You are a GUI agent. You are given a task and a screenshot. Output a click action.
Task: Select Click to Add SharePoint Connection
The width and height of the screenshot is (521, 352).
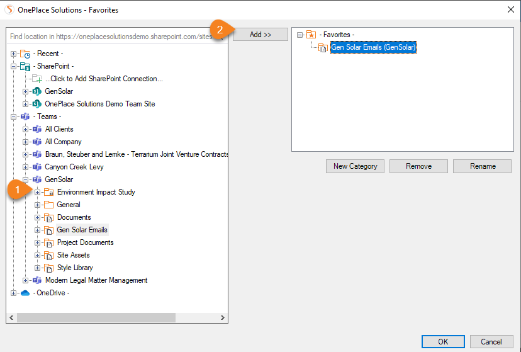104,79
